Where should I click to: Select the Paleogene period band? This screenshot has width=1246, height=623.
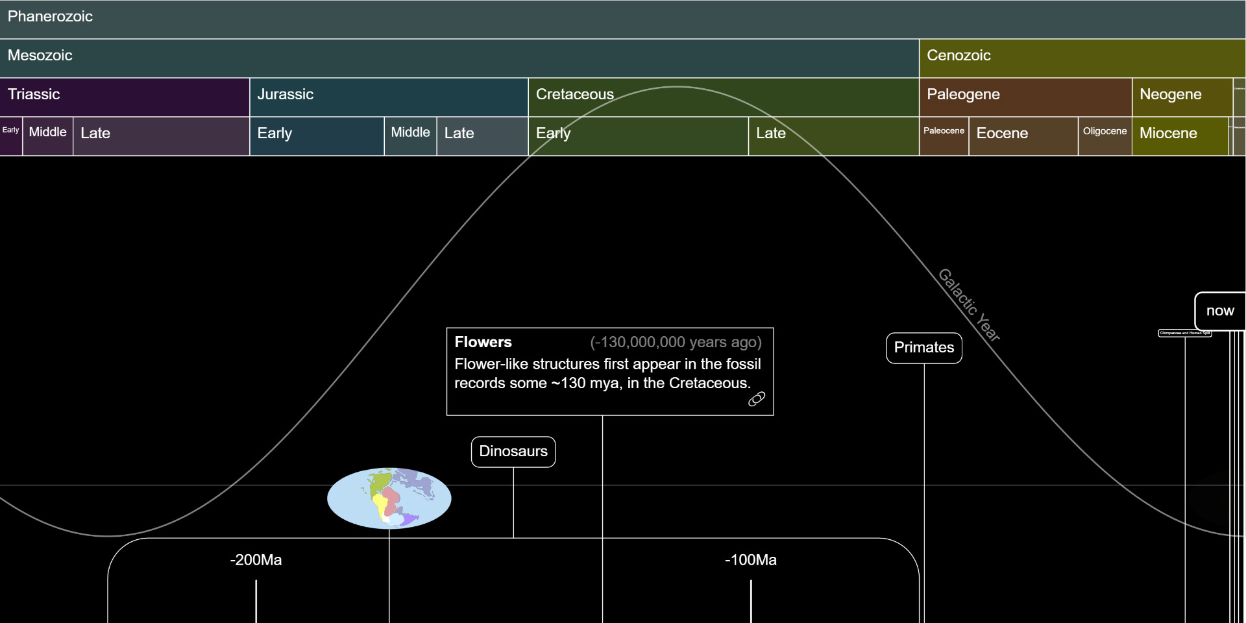click(1025, 96)
